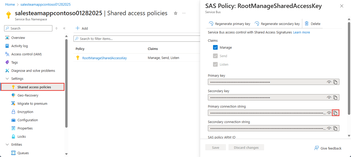Click the Overview icon in sidebar
This screenshot has width=351, height=157.
click(7, 38)
